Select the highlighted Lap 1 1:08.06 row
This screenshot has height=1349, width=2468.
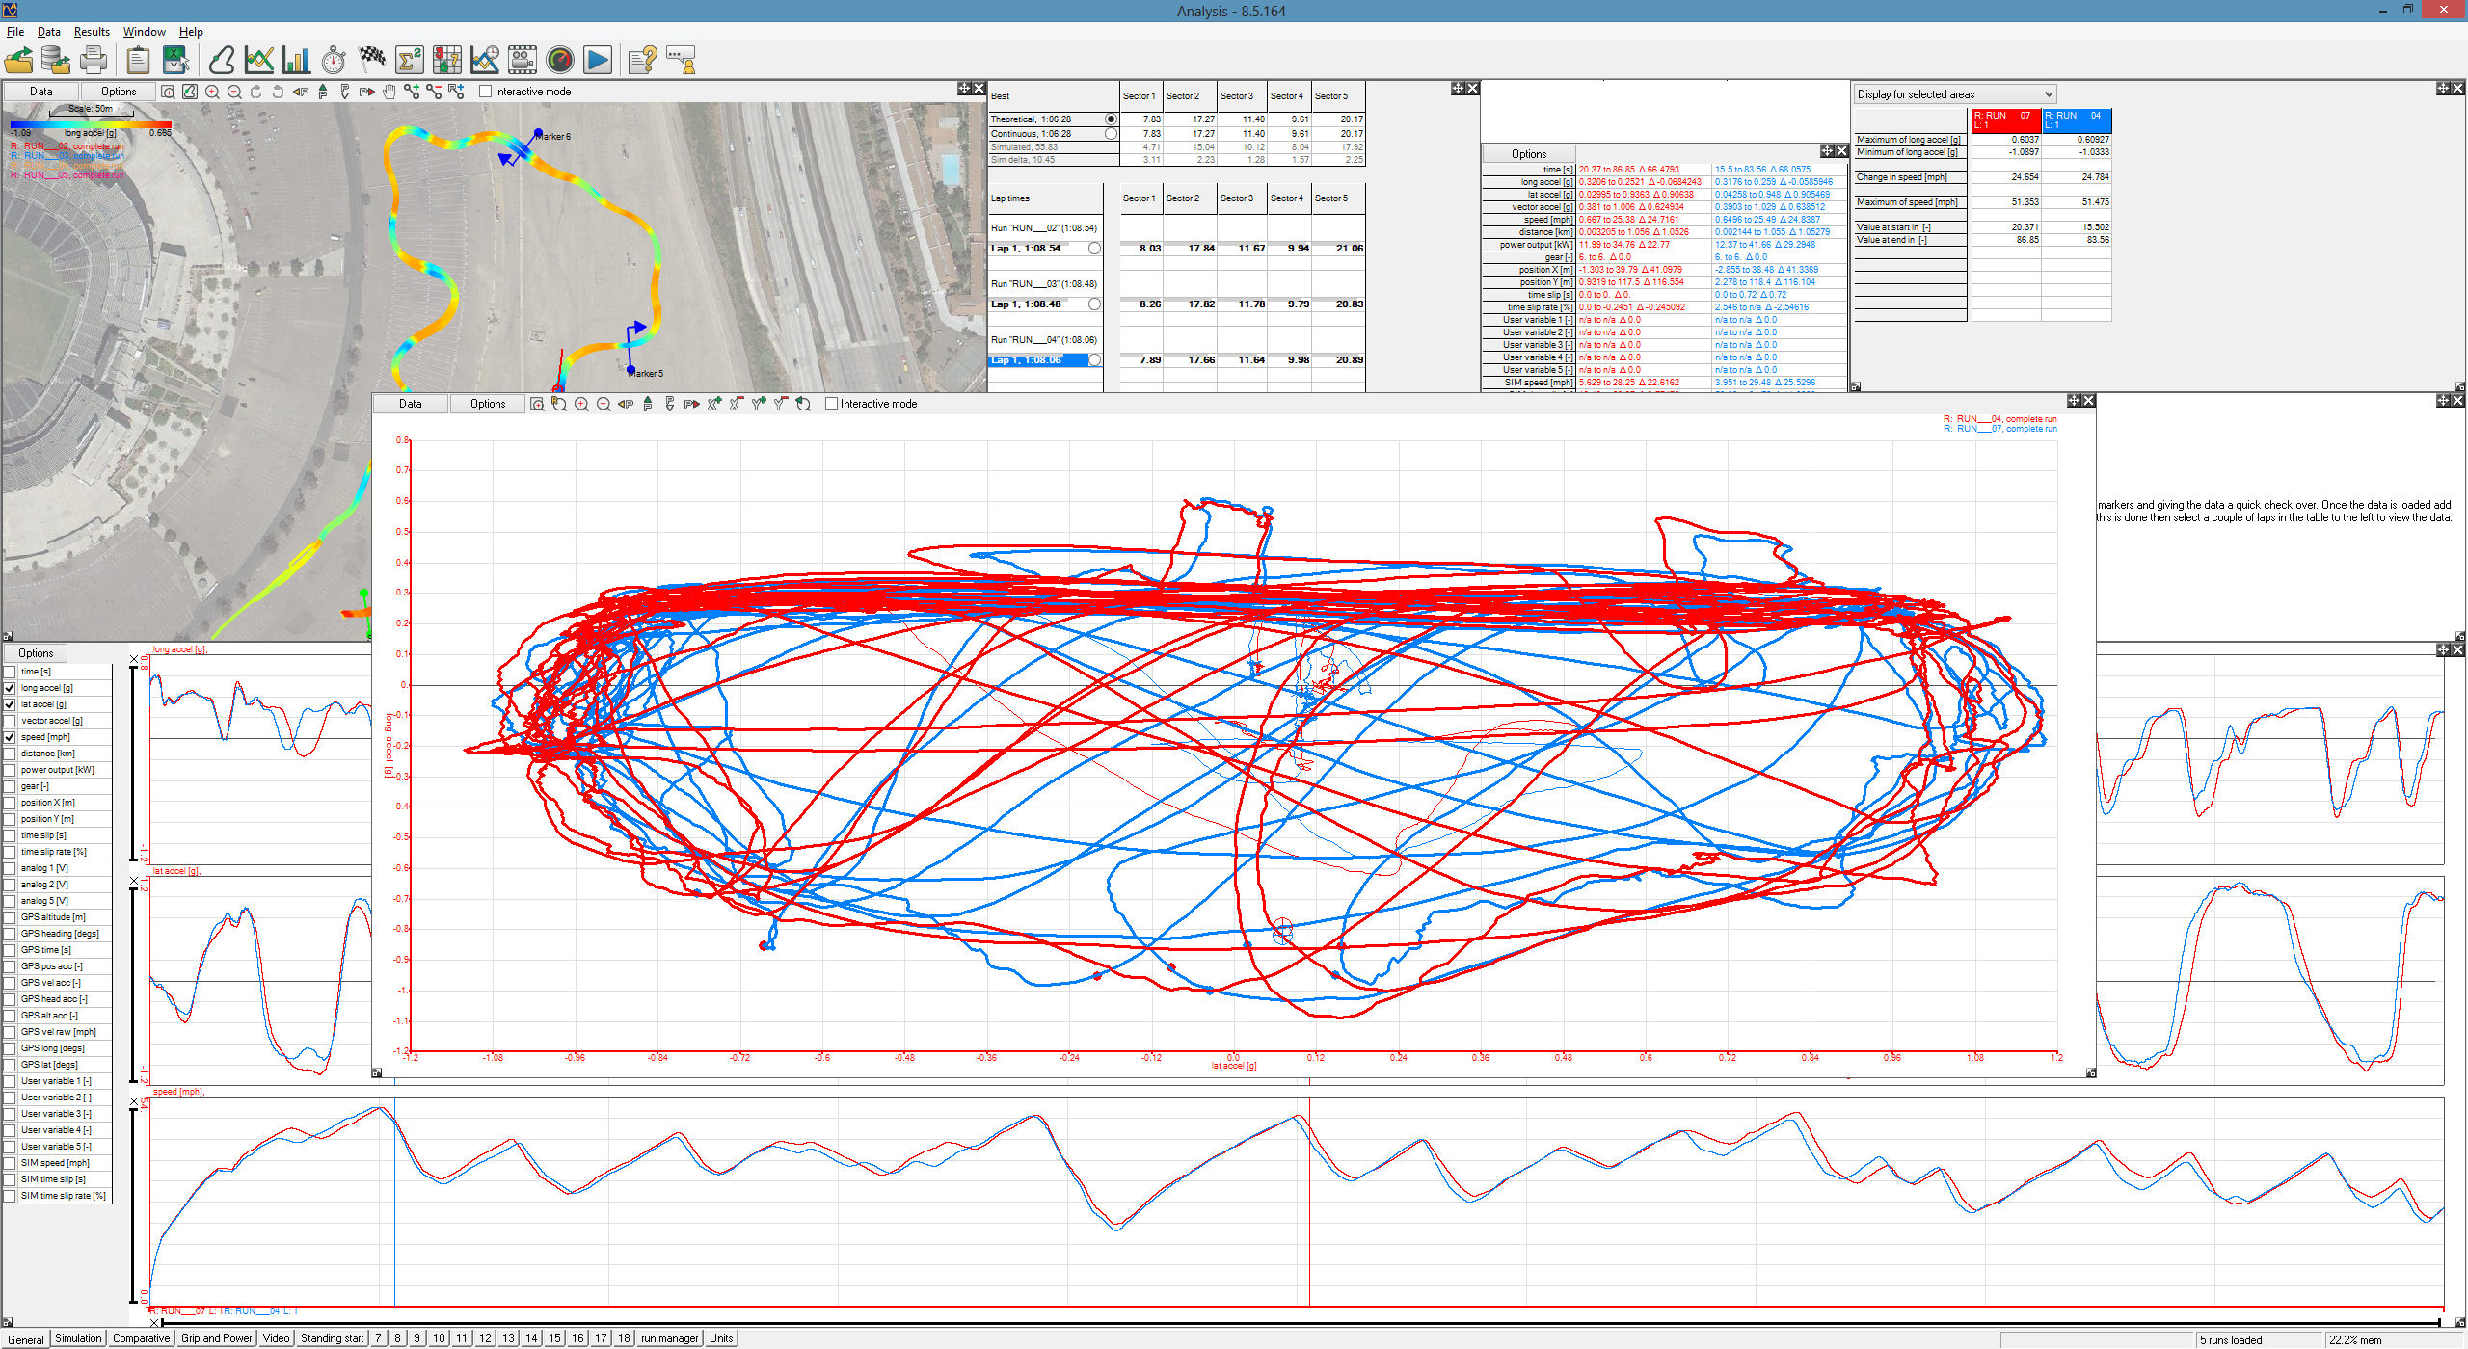1045,360
